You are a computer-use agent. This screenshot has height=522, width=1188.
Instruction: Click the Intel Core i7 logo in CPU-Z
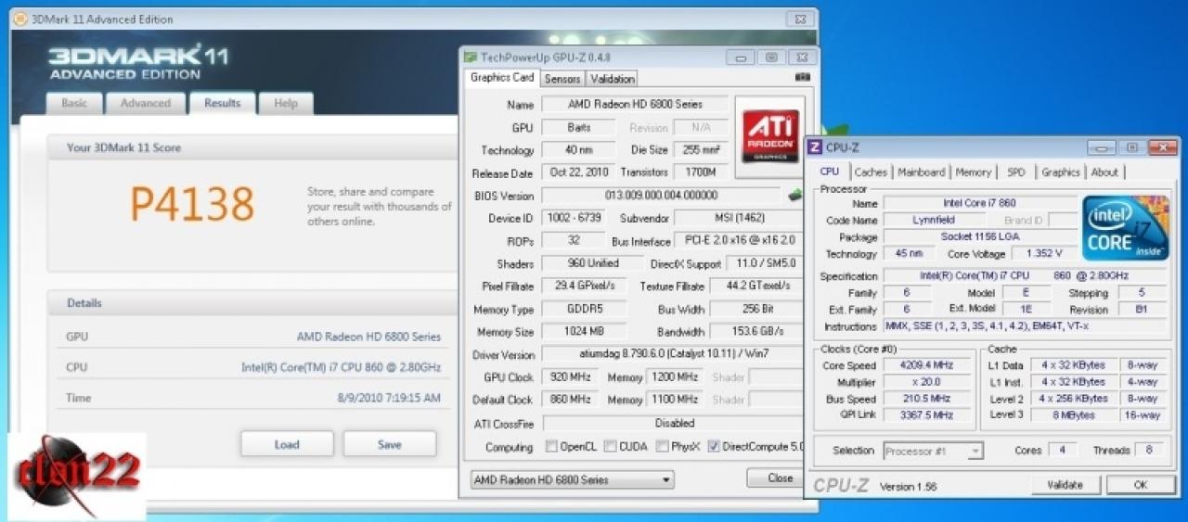tap(1125, 228)
